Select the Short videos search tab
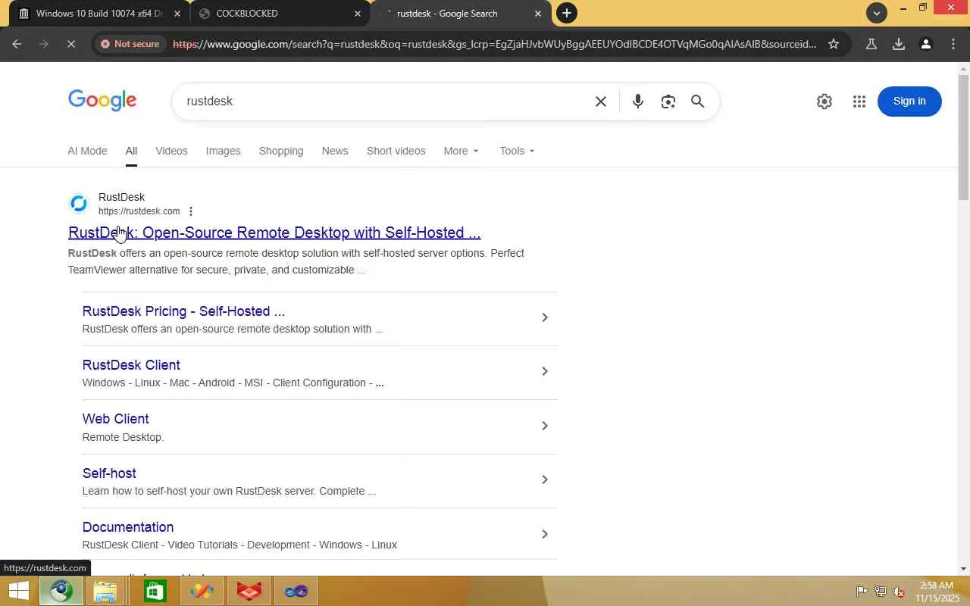The height and width of the screenshot is (606, 970). 396,151
